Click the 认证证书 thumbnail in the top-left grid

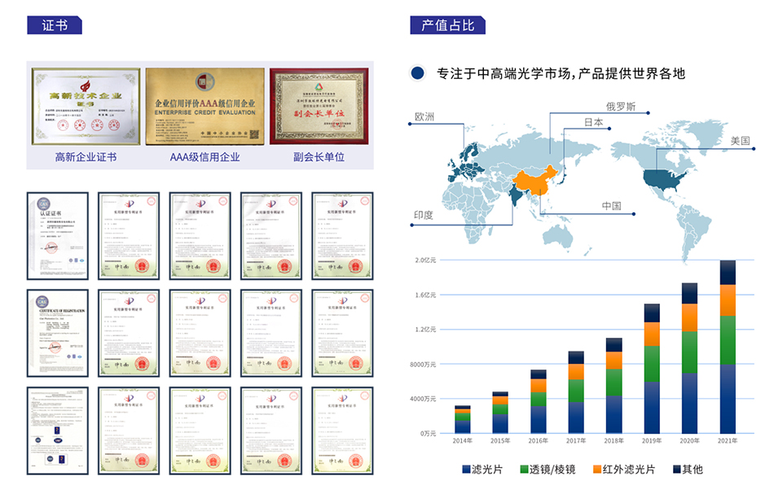click(58, 236)
